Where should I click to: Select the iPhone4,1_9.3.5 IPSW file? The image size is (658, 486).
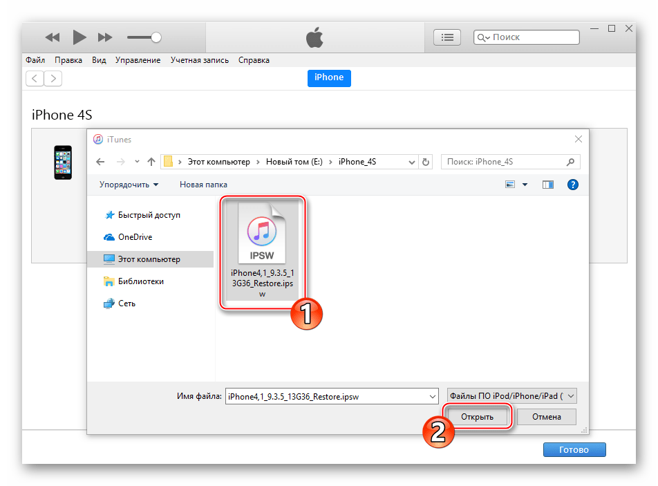[262, 250]
